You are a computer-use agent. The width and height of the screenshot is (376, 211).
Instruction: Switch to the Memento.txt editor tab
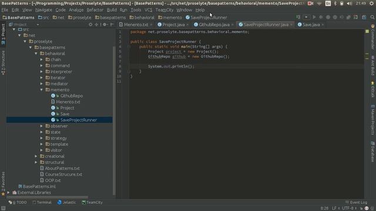(x=136, y=25)
